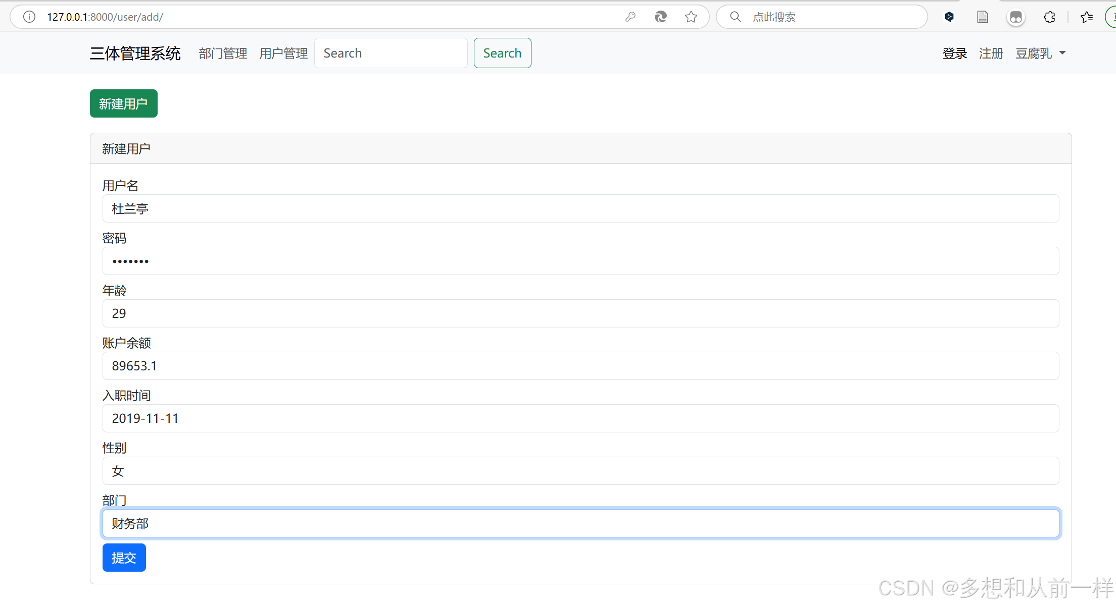The width and height of the screenshot is (1116, 606).
Task: Click the Tampermonkey-style round extension icon
Action: [x=1015, y=17]
